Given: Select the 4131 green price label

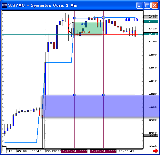Looking at the screenshot, I should [151, 22].
